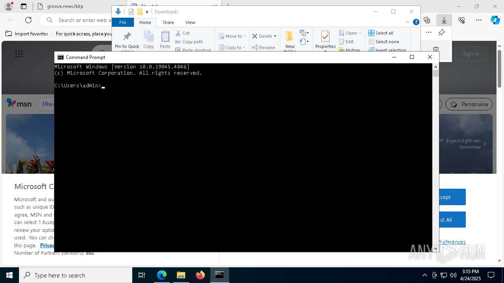Click the Edge back arrow button
The width and height of the screenshot is (504, 283).
click(x=11, y=20)
